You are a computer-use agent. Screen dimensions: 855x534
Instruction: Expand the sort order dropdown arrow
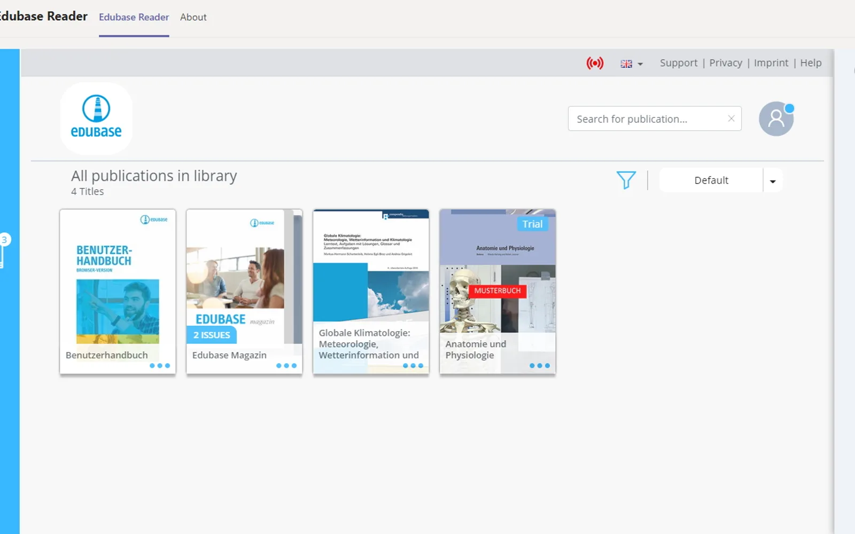click(773, 180)
